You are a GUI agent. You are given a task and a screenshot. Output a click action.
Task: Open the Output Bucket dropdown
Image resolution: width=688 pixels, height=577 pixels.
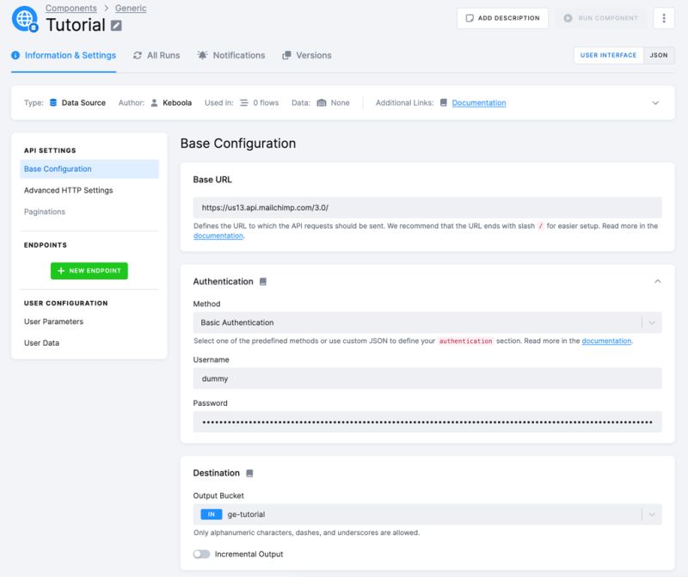coord(654,516)
